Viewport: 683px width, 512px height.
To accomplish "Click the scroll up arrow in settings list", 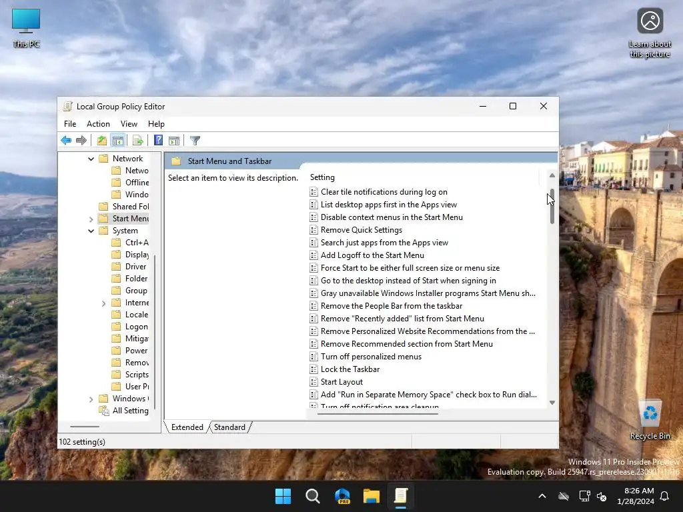I will [552, 175].
